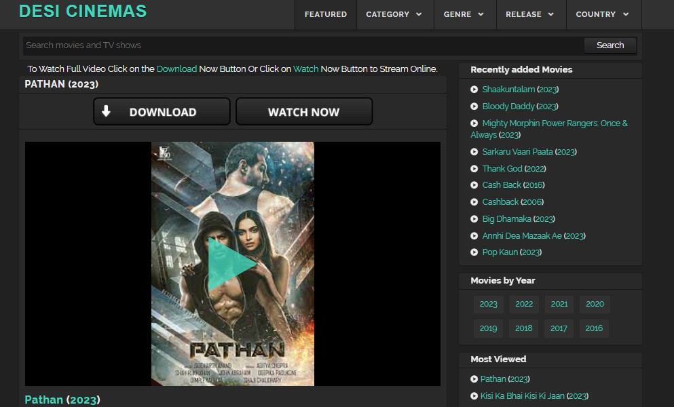This screenshot has width=674, height=407.
Task: Open the Cashback (2006) link
Action: pos(513,202)
